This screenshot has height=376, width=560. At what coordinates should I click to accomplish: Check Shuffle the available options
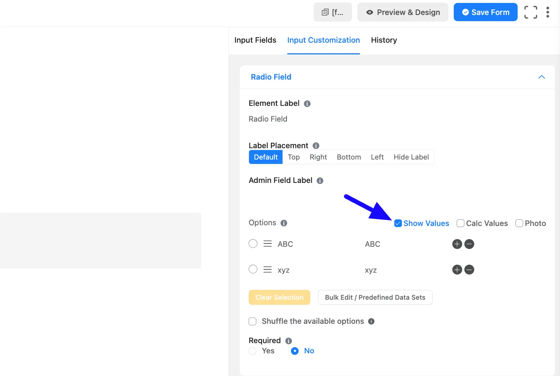[253, 321]
